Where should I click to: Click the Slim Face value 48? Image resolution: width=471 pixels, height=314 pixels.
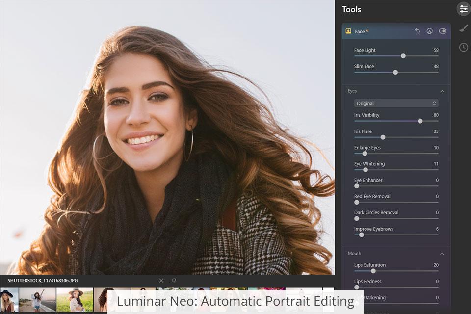click(x=436, y=66)
